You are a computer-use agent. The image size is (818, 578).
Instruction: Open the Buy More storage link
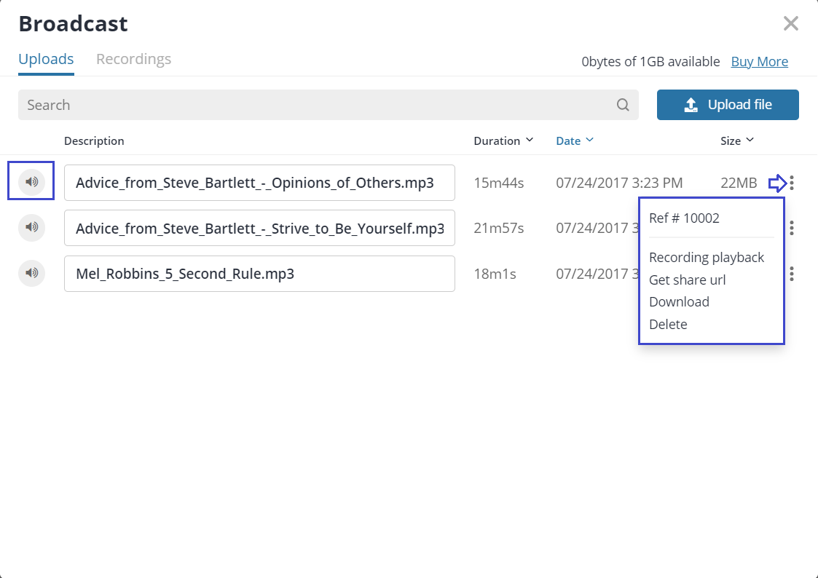[x=759, y=62]
